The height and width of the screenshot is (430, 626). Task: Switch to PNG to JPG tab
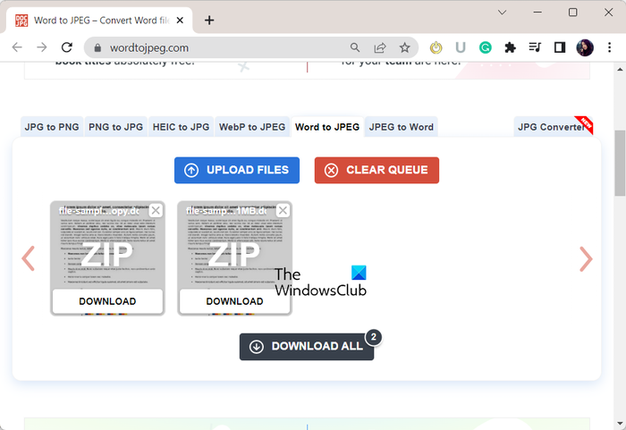click(115, 127)
